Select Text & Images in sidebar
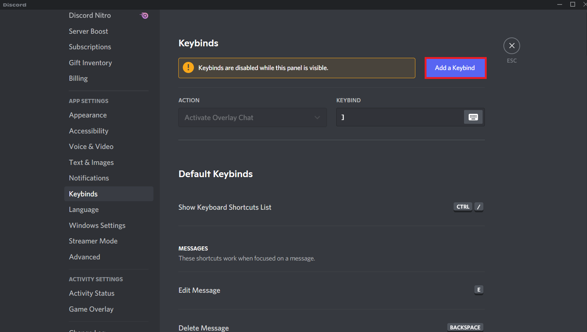This screenshot has width=587, height=332. [91, 162]
